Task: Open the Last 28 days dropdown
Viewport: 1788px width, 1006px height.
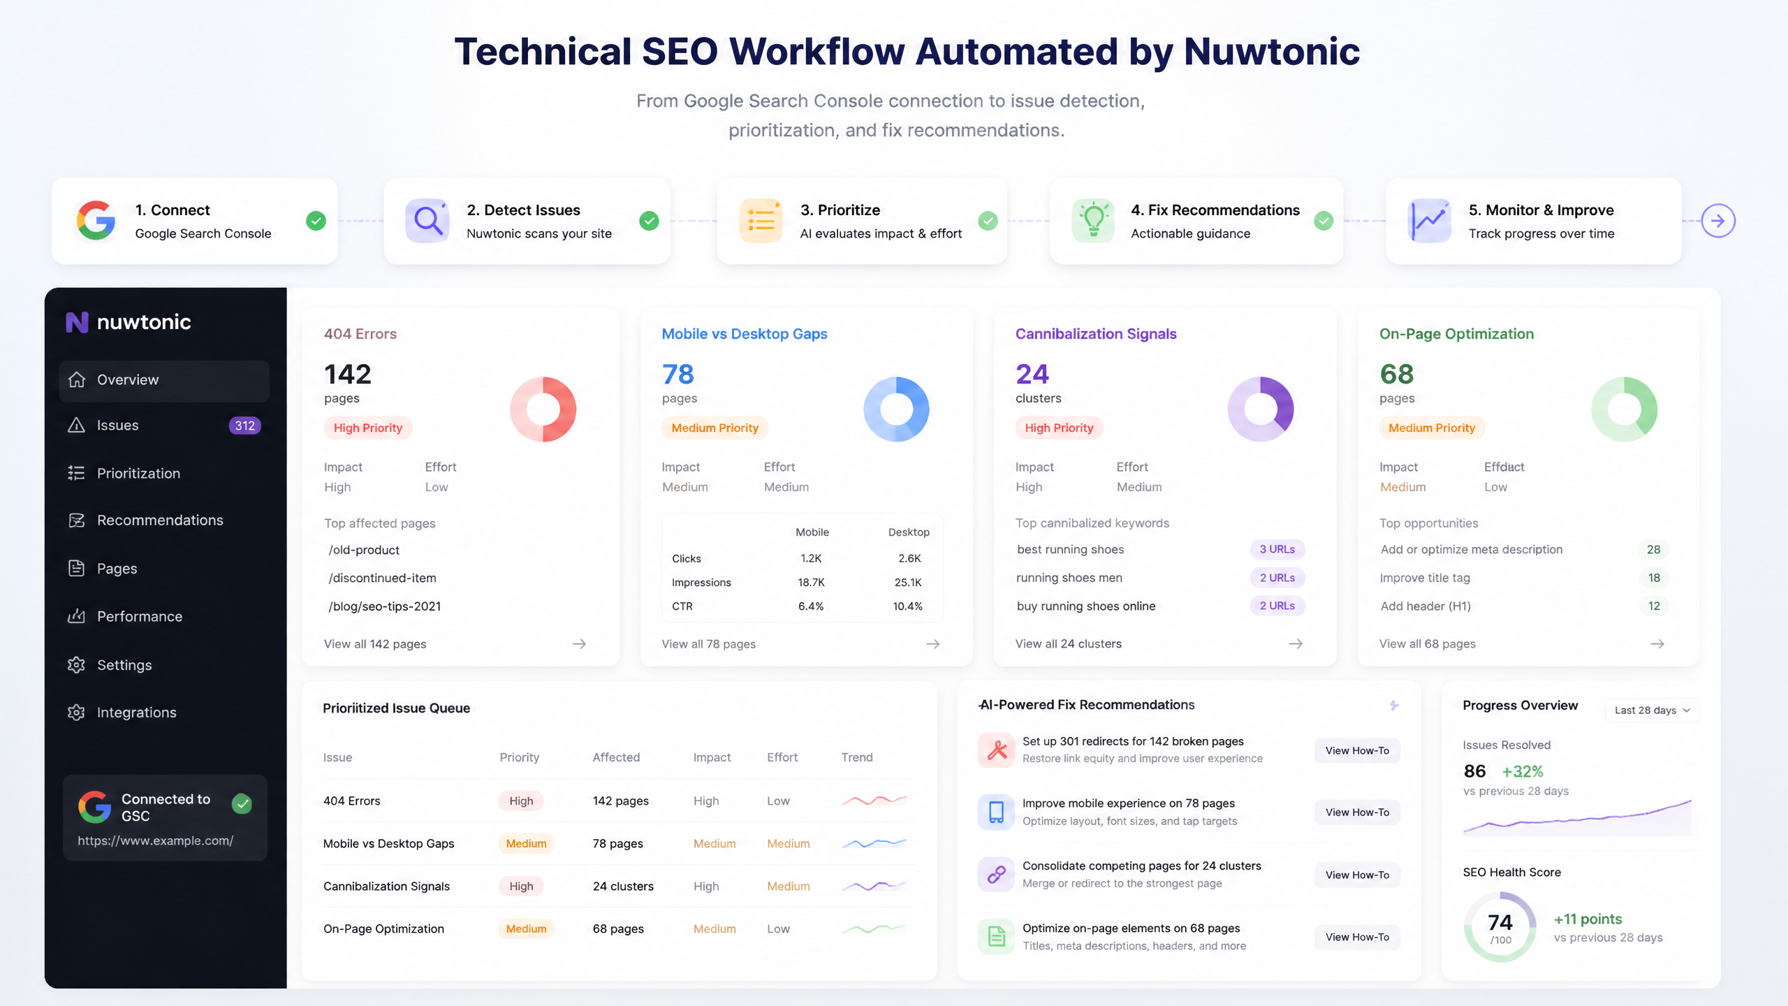Action: [x=1652, y=710]
